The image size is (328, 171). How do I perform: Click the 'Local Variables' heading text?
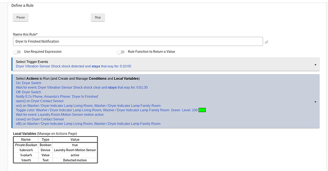tap(24, 133)
